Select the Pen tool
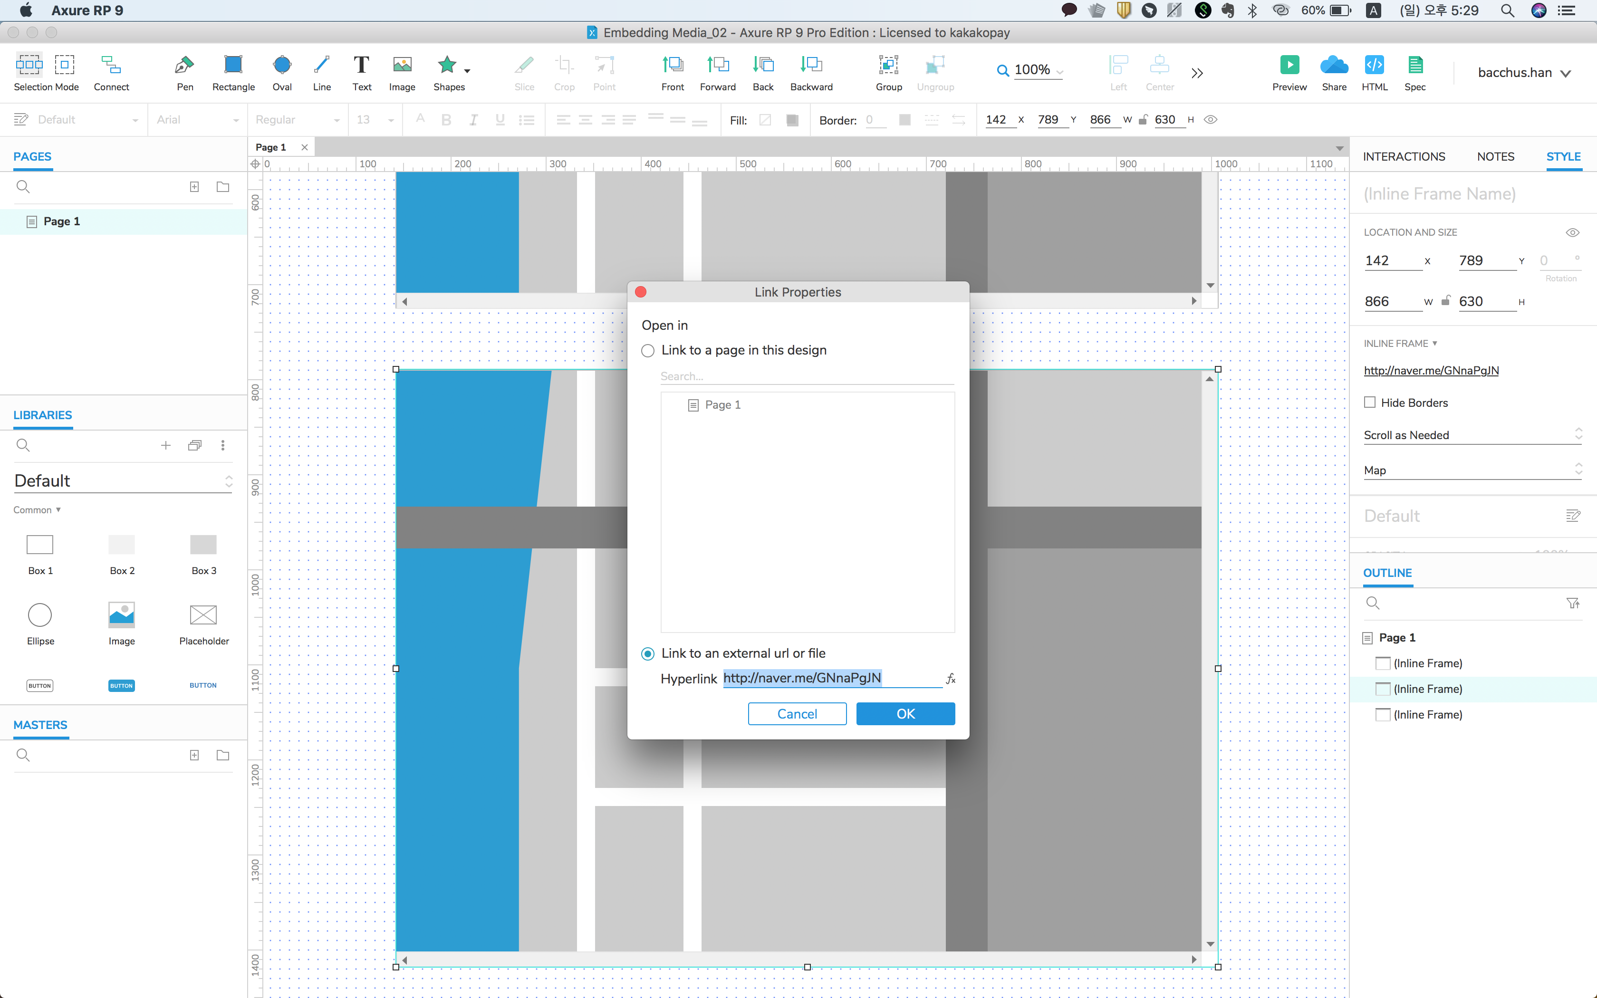Screen dimensions: 1597x998 [x=184, y=66]
